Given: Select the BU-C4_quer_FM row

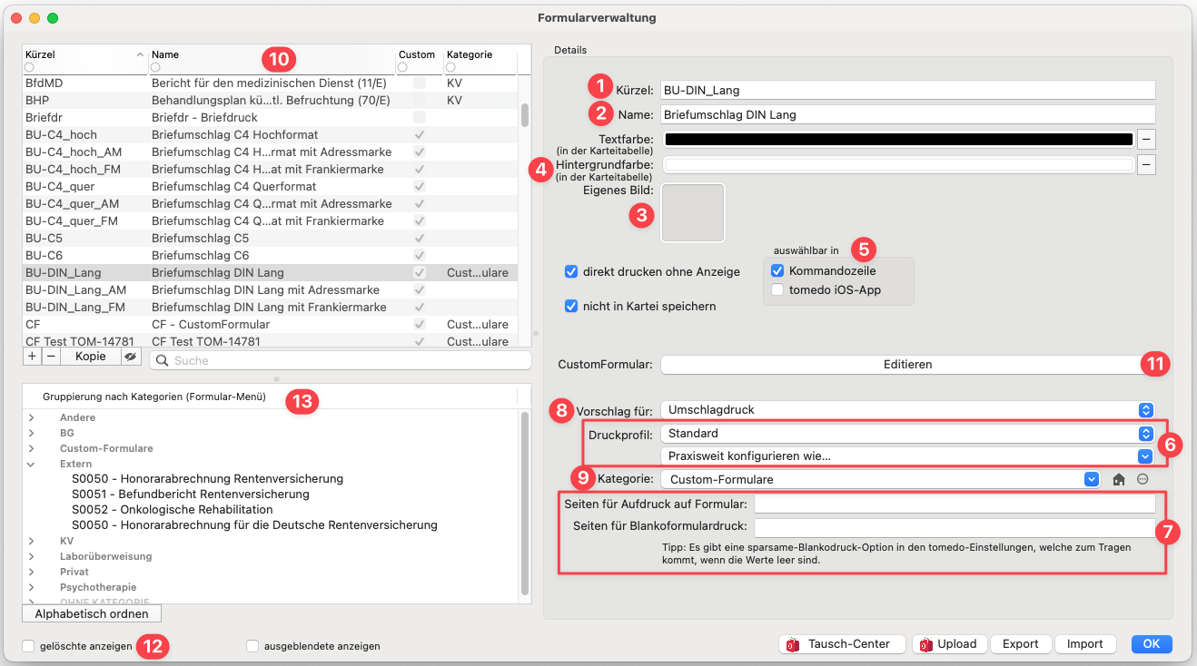Looking at the screenshot, I should click(271, 220).
